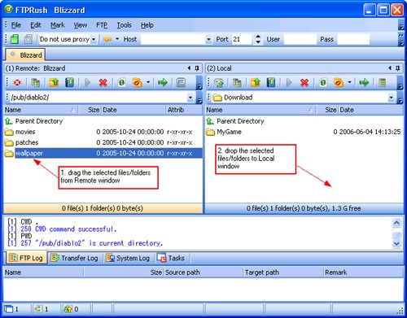Click the red X delete icon in Local toolbar
Screen dimensions: 407x318
(304, 83)
